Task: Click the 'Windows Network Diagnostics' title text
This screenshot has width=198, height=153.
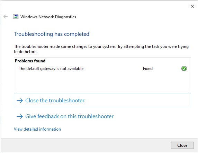Action: pos(48,17)
